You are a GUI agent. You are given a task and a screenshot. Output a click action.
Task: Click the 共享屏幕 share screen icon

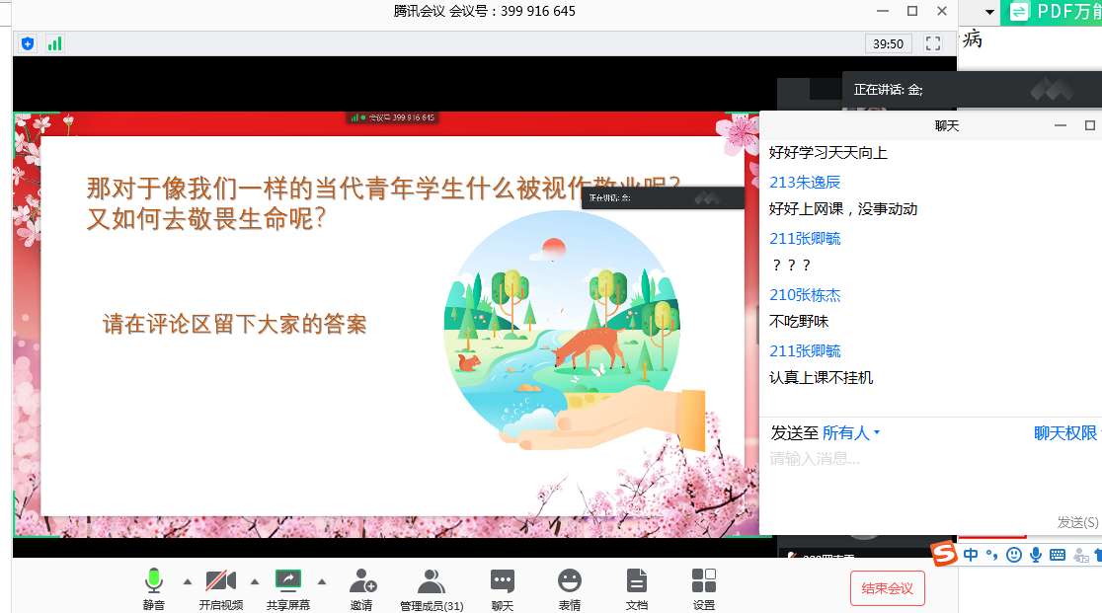coord(287,582)
